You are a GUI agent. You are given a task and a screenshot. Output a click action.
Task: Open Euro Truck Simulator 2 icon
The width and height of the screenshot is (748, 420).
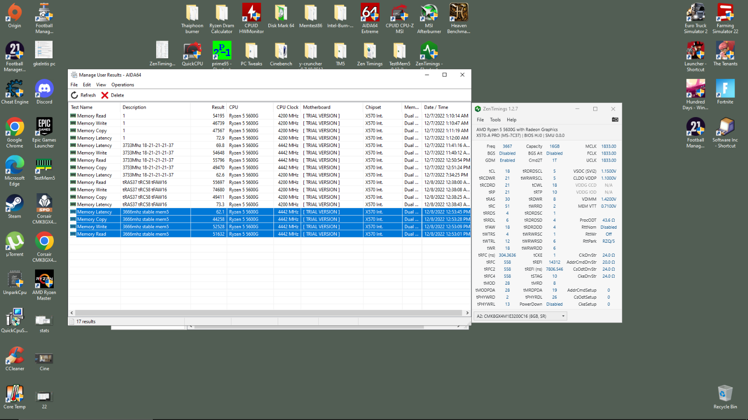coord(696,19)
